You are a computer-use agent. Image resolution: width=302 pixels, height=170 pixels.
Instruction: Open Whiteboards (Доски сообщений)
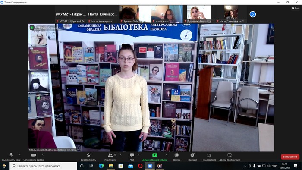[230, 157]
